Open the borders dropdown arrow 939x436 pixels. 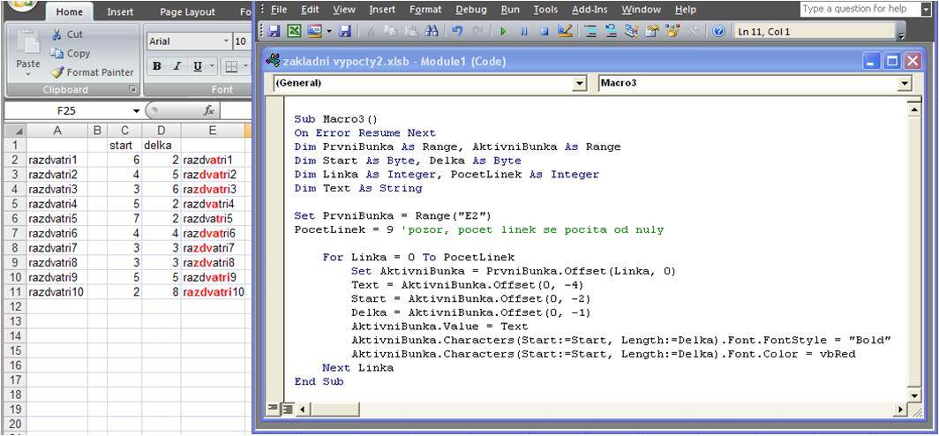tap(246, 66)
